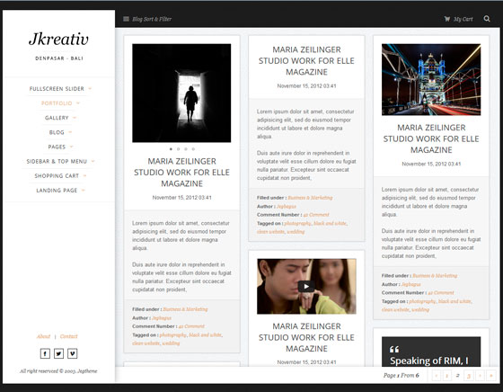Click the 'Speaking of RIM, I' quote block
The image size is (503, 392).
(x=431, y=352)
